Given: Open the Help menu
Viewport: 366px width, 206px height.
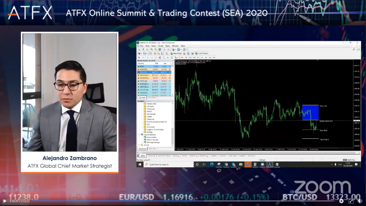Looking at the screenshot, I should point(183,46).
